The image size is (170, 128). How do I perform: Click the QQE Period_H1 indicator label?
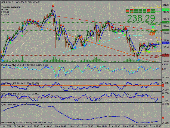pos(20,105)
